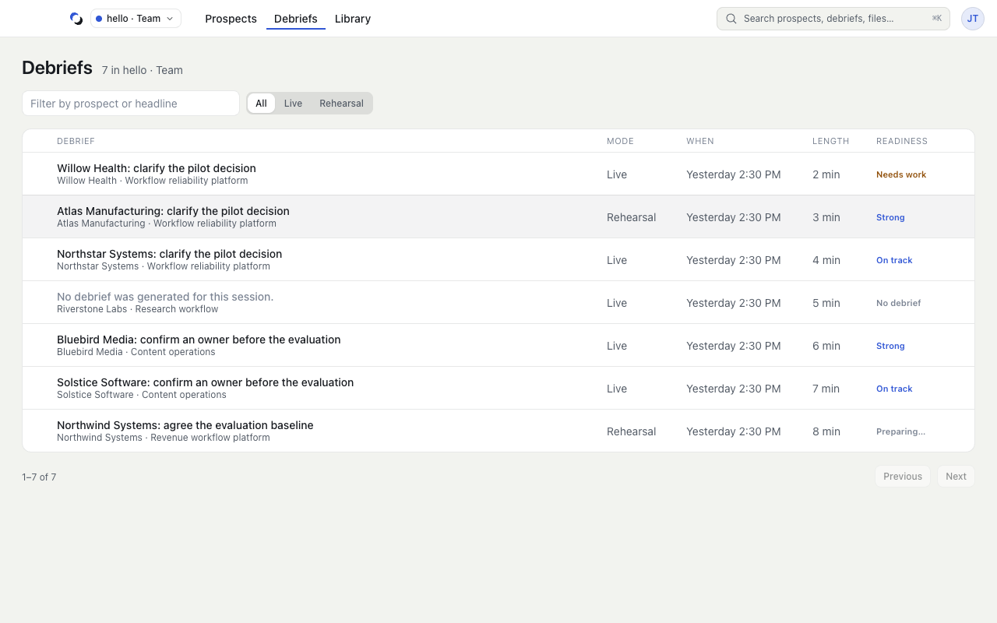Screen dimensions: 997x623
Task: Click the Previous page button
Action: (903, 477)
